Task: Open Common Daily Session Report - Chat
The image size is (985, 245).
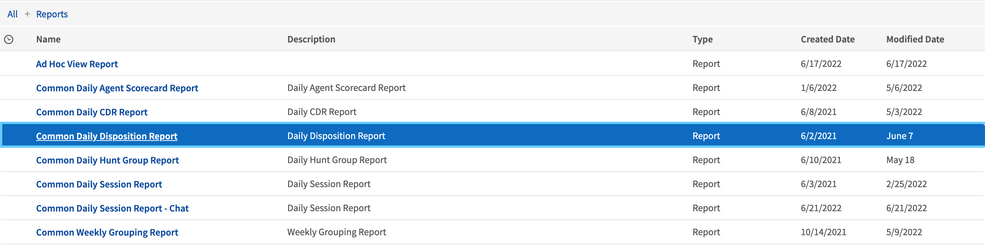Action: coord(112,208)
